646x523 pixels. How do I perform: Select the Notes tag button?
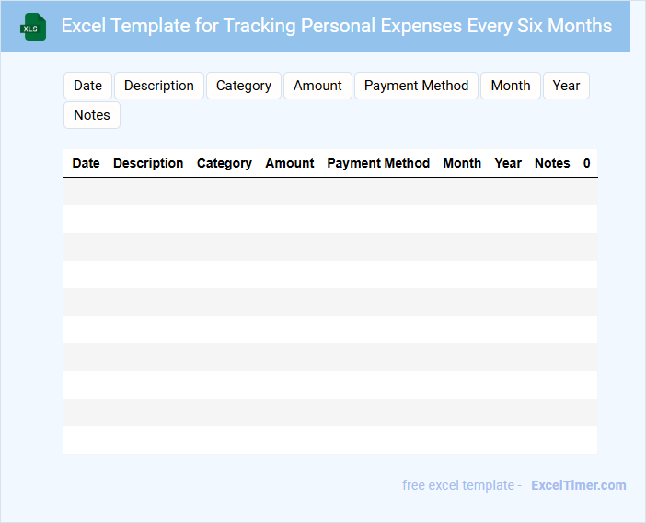(x=92, y=115)
